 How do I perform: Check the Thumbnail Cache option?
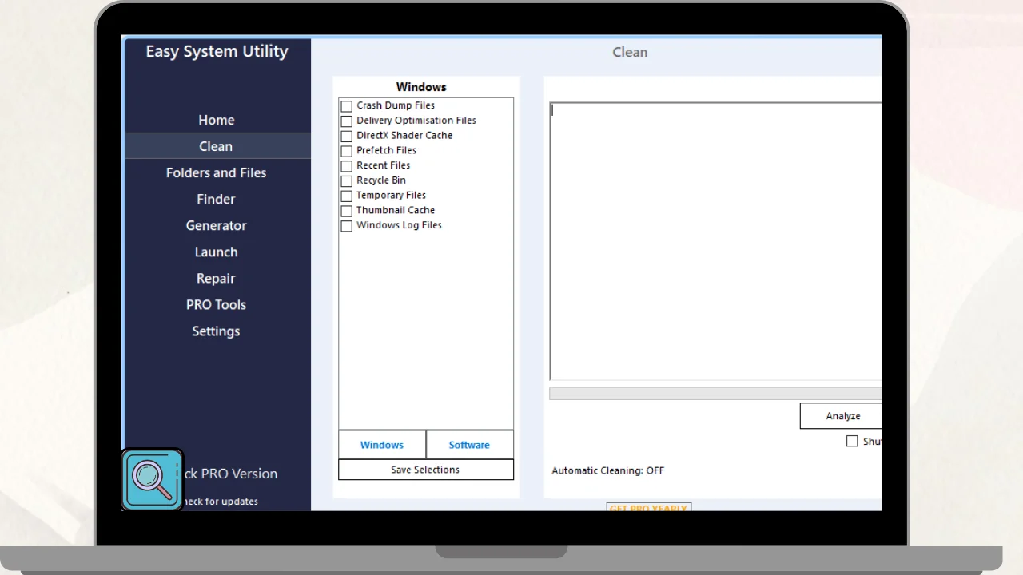(347, 212)
